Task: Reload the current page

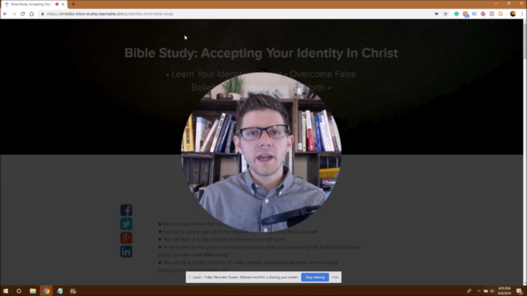Action: [x=23, y=14]
